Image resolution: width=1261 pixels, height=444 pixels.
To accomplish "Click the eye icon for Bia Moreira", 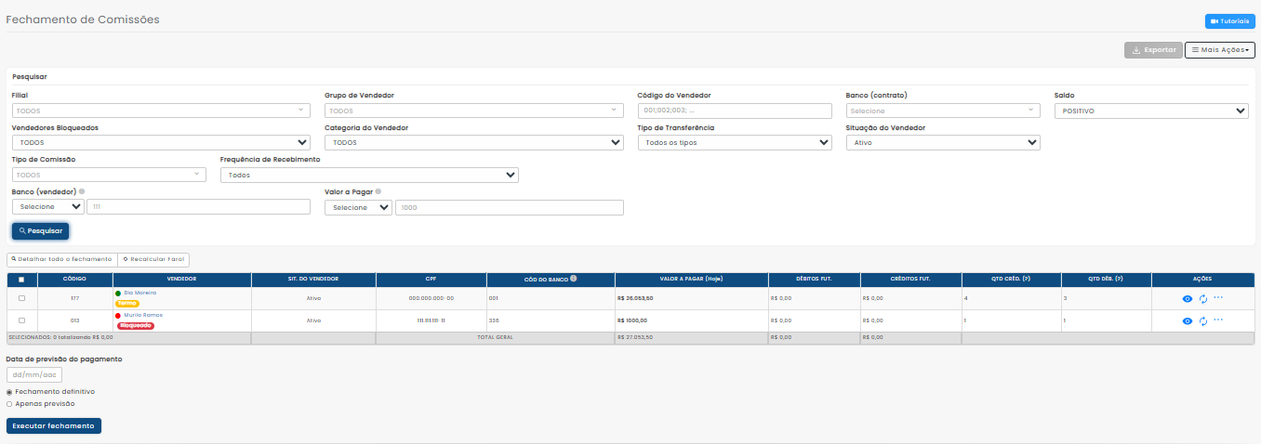I will tap(1187, 298).
